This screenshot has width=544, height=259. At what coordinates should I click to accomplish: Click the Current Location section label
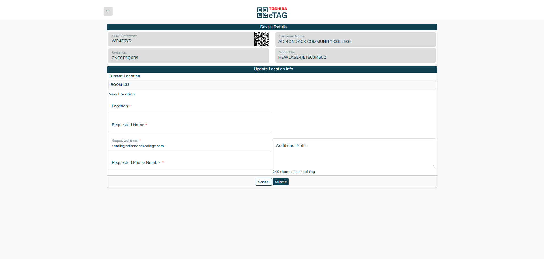[124, 76]
